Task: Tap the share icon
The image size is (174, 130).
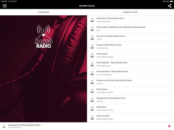Action: point(170,6)
